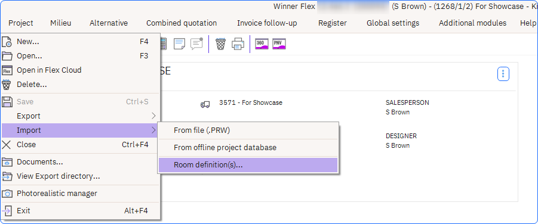
Task: Open the Global settings menu
Action: (x=393, y=23)
